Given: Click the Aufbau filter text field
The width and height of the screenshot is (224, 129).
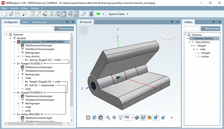Looking at the screenshot, I should tap(191, 29).
